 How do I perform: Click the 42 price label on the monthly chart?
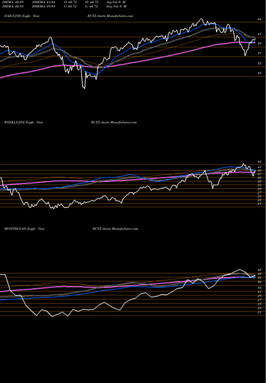point(260,270)
